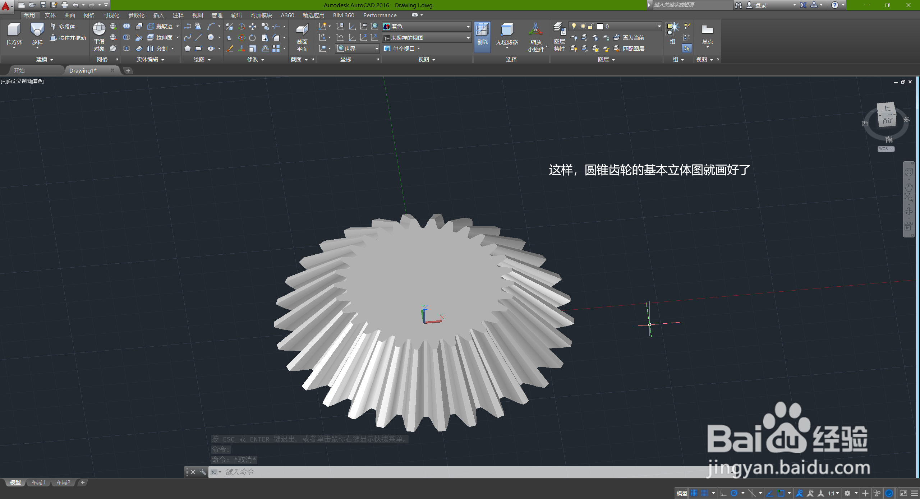Screen dimensions: 920x499
Task: Toggle ortho mode in the status bar
Action: 723,493
